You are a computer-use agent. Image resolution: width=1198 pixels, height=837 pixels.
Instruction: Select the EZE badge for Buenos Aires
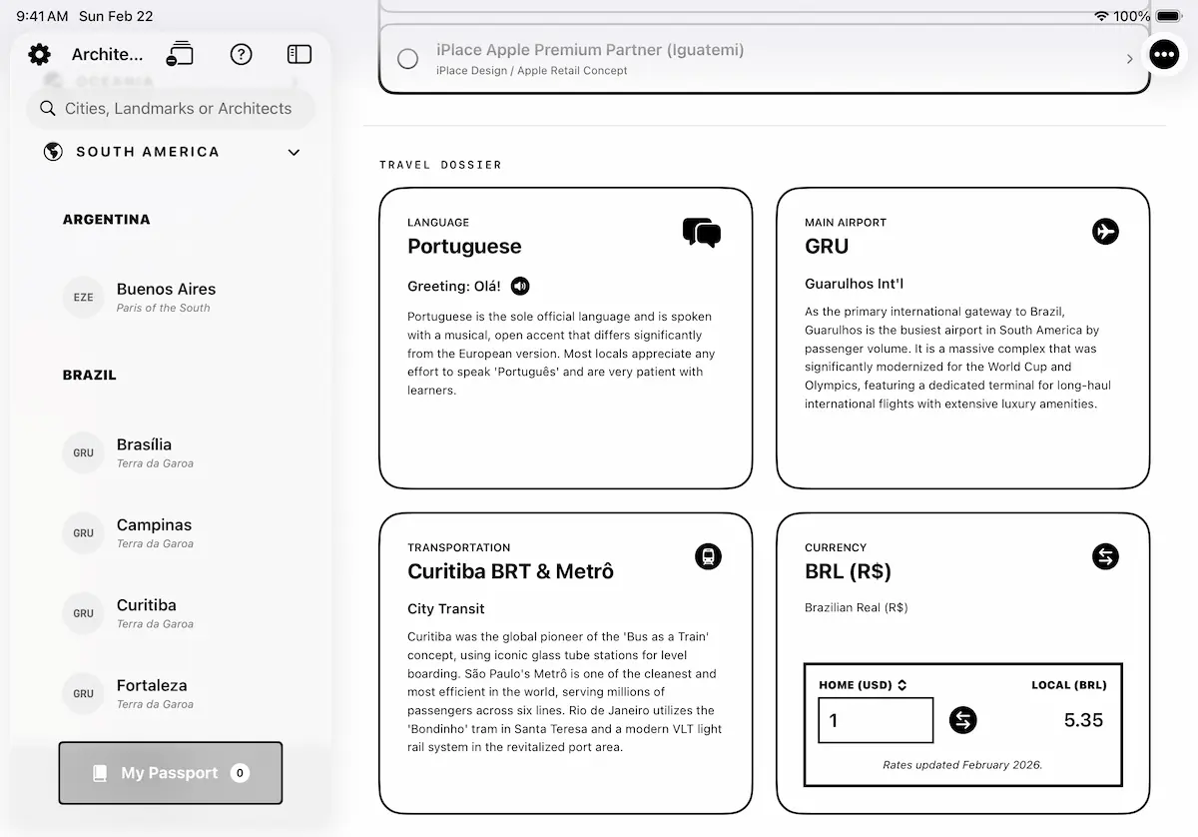pyautogui.click(x=83, y=298)
